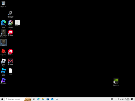This screenshot has height=101, width=135.
Task: Select the Riot Client desktop shortcut
Action: pos(11,52)
